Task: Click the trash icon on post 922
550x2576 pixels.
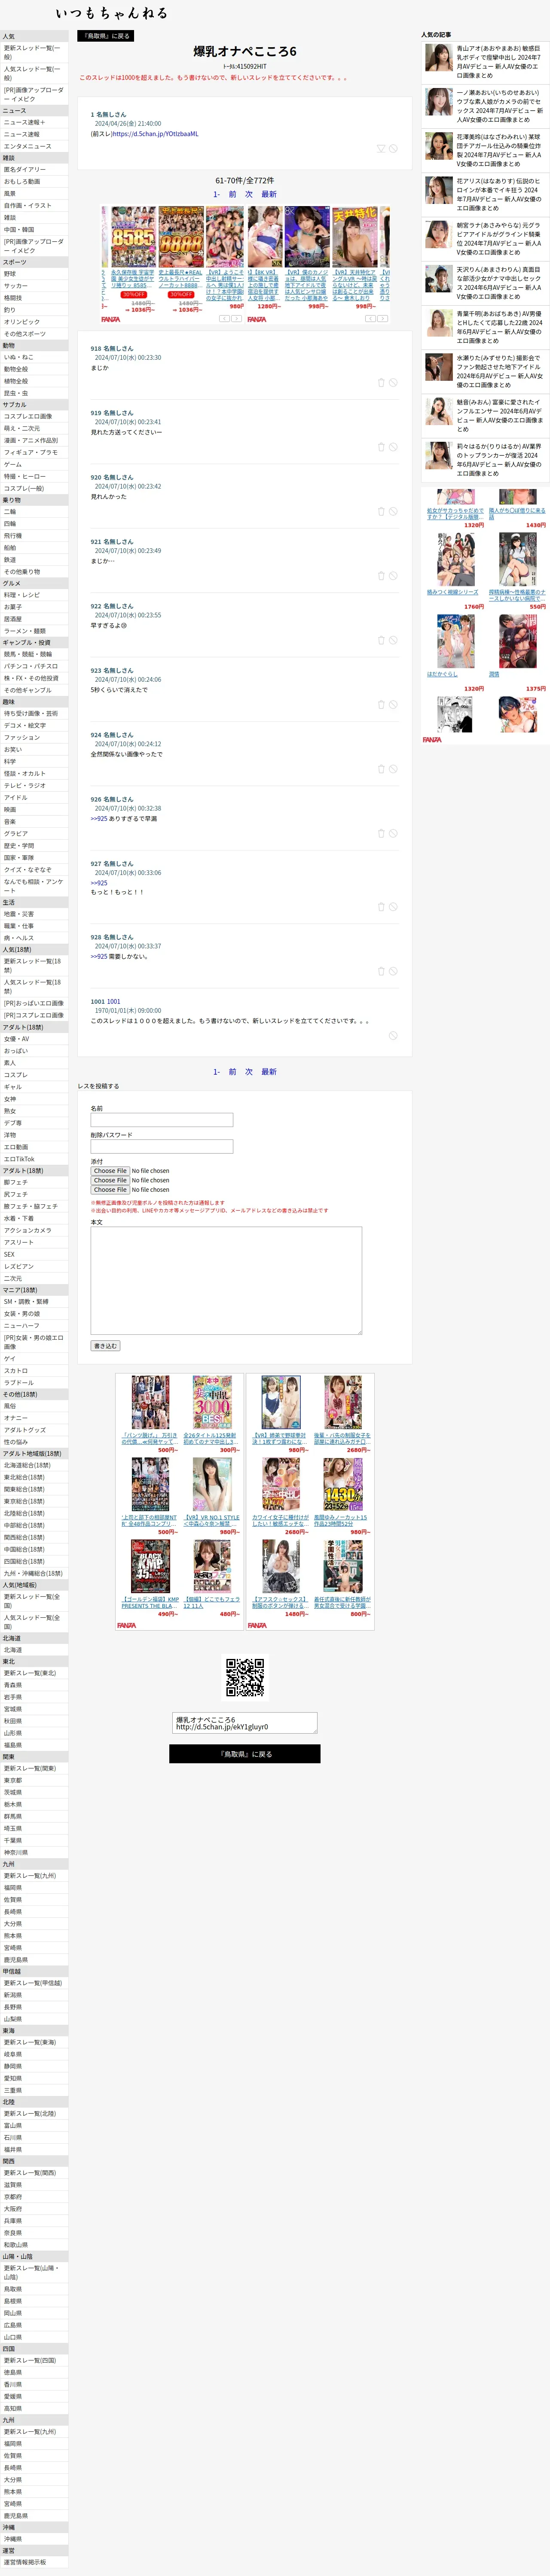Action: pyautogui.click(x=381, y=640)
